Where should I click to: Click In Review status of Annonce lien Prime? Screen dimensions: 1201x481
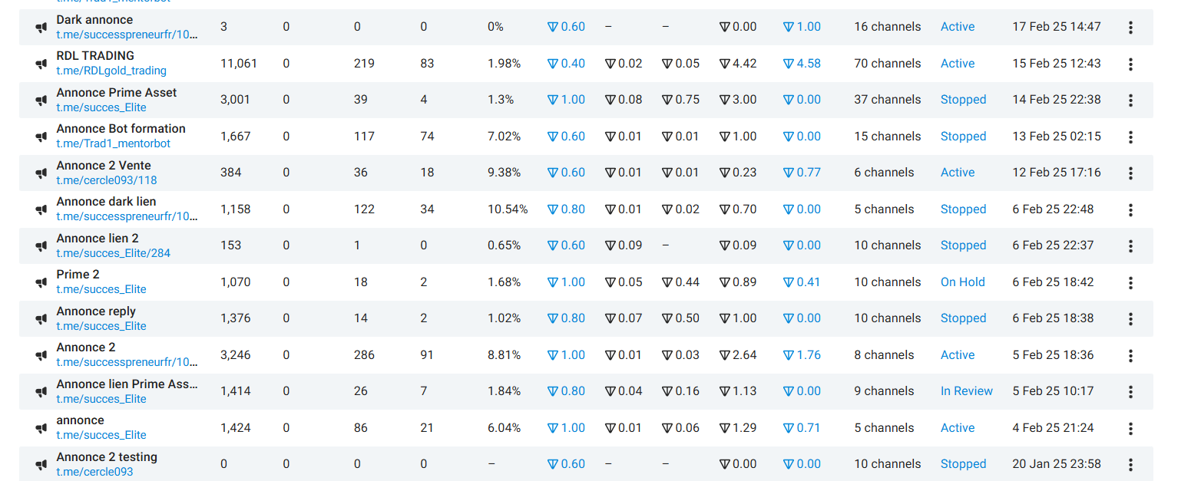click(967, 391)
